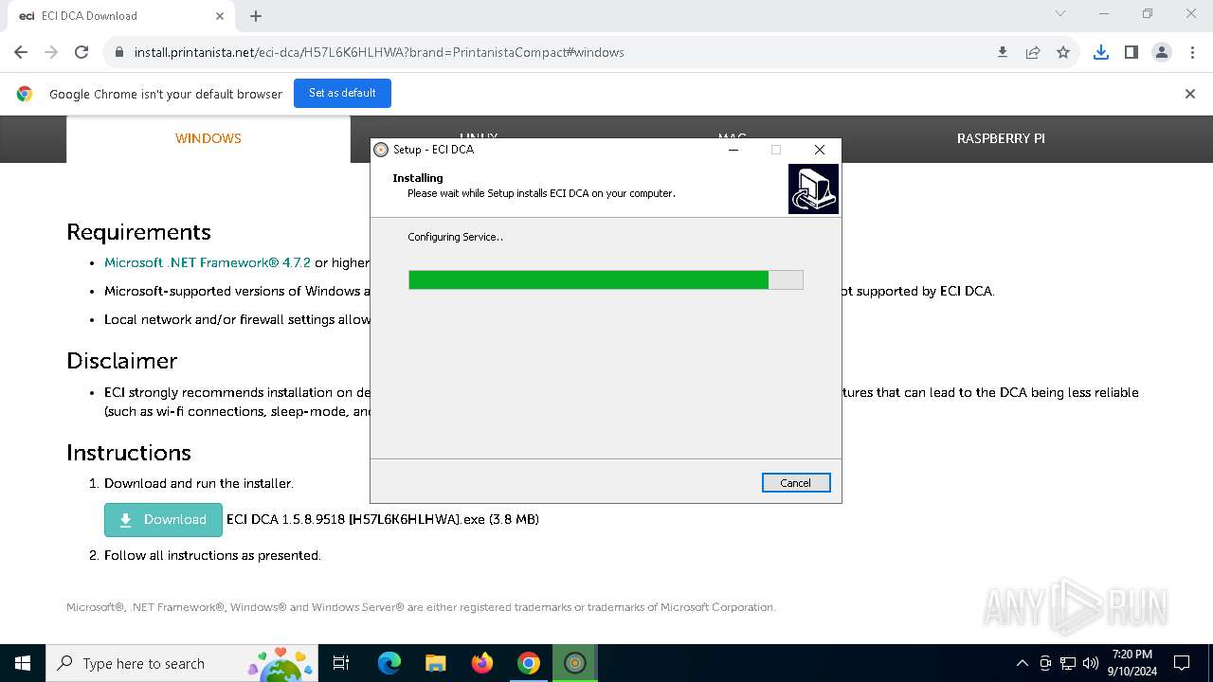Close the ECI DCA Download tab

pyautogui.click(x=220, y=15)
